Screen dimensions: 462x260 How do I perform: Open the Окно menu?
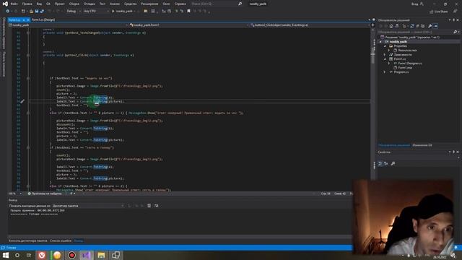tap(166, 4)
